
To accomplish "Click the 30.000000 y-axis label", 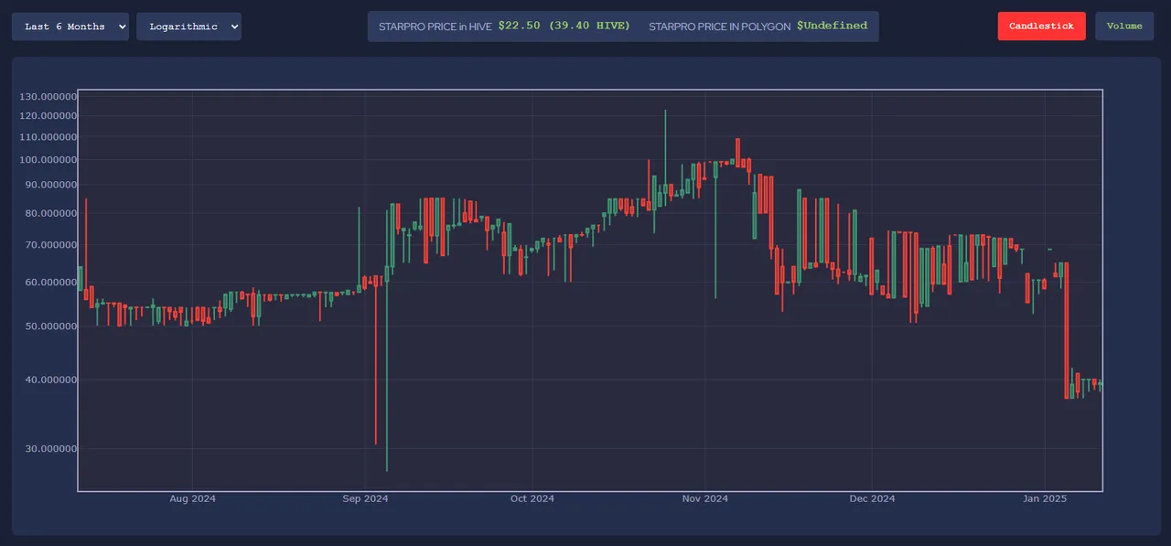I will tap(51, 449).
